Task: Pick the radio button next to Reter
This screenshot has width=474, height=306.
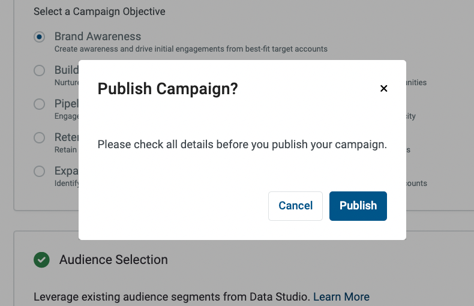Action: [x=39, y=137]
